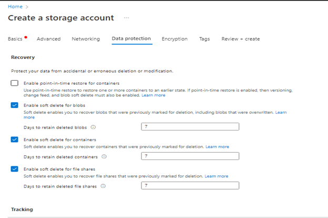Click info icon beside deleted blobs retention

point(93,127)
